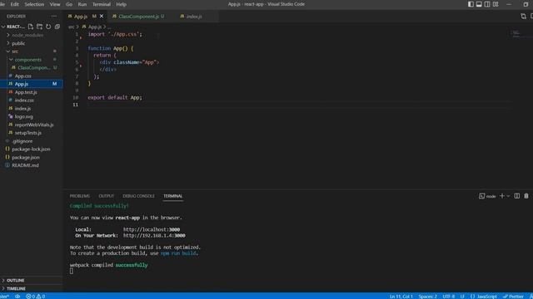This screenshot has width=533, height=299.
Task: Select the node terminal instance
Action: click(x=487, y=196)
